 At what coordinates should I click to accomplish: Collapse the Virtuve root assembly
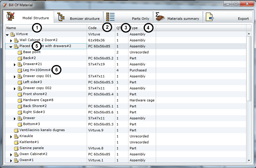click(x=7, y=35)
